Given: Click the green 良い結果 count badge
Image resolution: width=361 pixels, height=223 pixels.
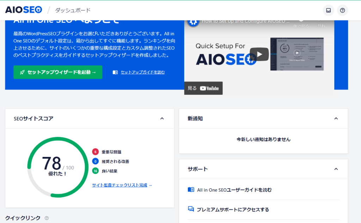Looking at the screenshot, I should click(95, 171).
